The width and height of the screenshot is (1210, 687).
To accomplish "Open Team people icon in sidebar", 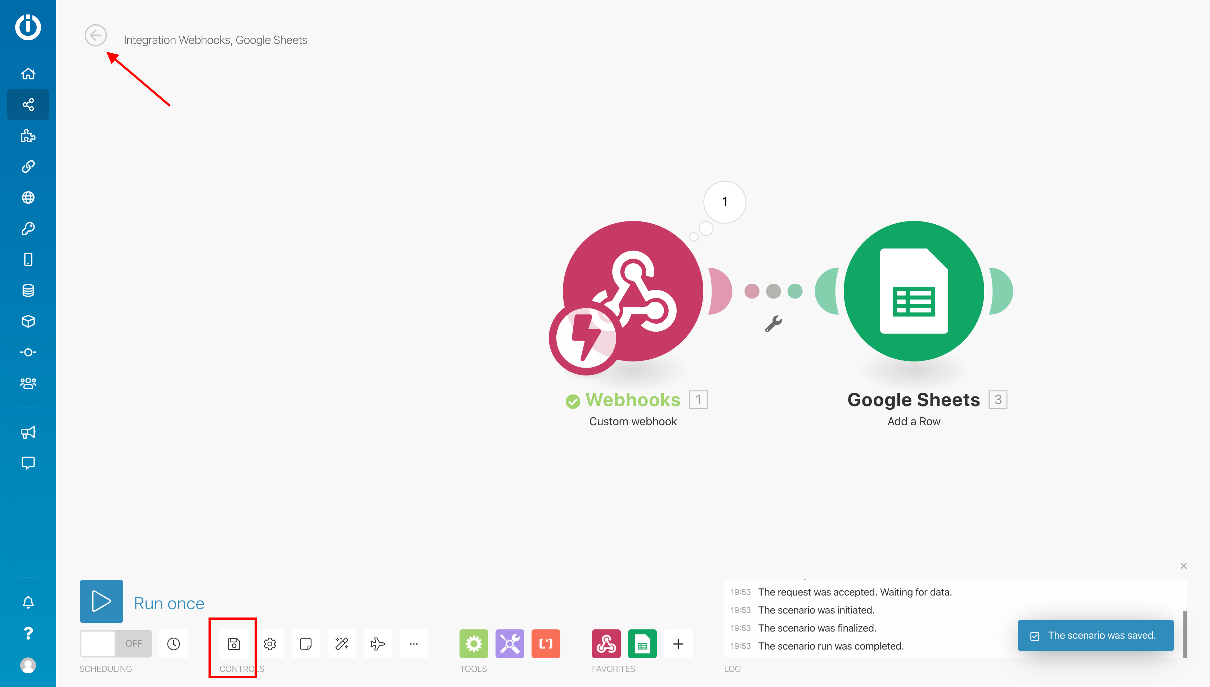I will coord(28,383).
